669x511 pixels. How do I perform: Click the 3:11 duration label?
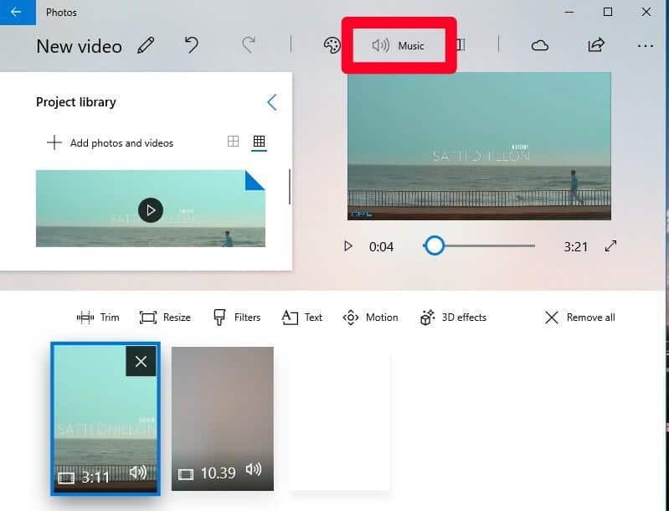tap(95, 477)
